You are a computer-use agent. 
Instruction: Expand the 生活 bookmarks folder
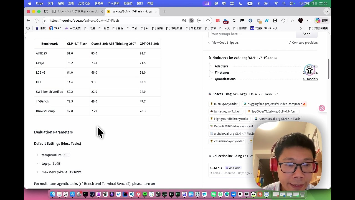[x=118, y=28]
